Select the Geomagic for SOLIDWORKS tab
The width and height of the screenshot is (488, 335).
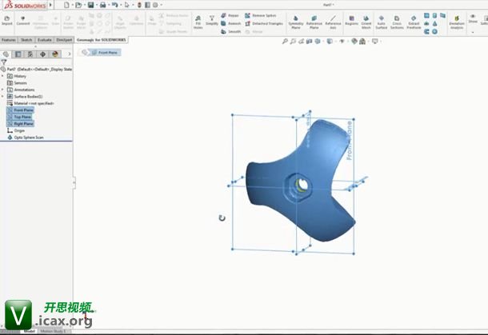coord(101,40)
